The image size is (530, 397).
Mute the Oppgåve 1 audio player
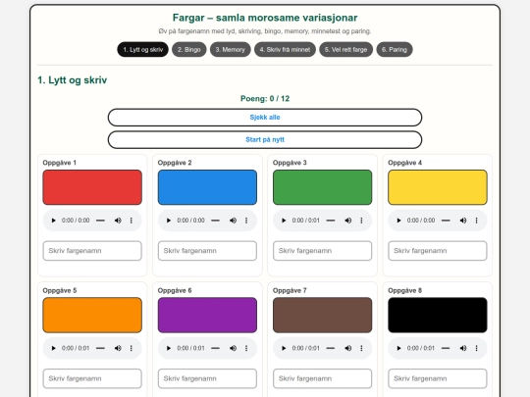(x=118, y=221)
